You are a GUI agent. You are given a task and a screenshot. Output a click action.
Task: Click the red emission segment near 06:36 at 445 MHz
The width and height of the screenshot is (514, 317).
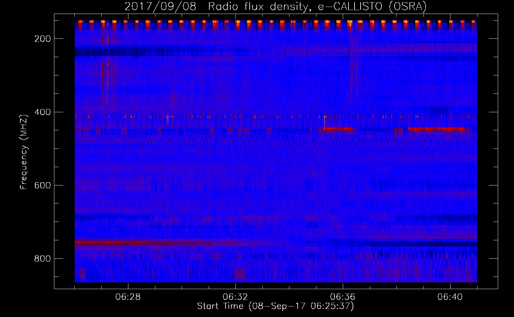pyautogui.click(x=337, y=129)
